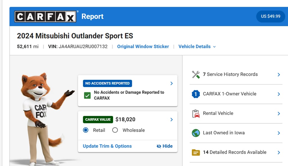Expand the Last Owned in Iowa chevron
288x166 pixels.
point(279,133)
